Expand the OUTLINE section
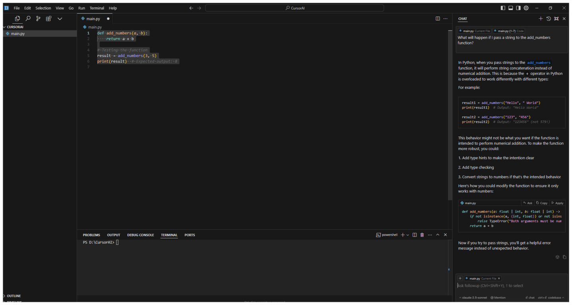The width and height of the screenshot is (572, 305). pyautogui.click(x=14, y=296)
